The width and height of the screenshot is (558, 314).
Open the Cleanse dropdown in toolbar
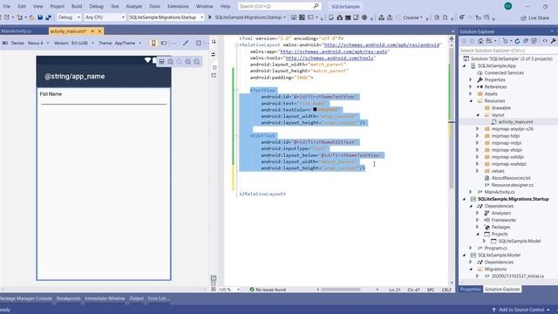point(413,17)
